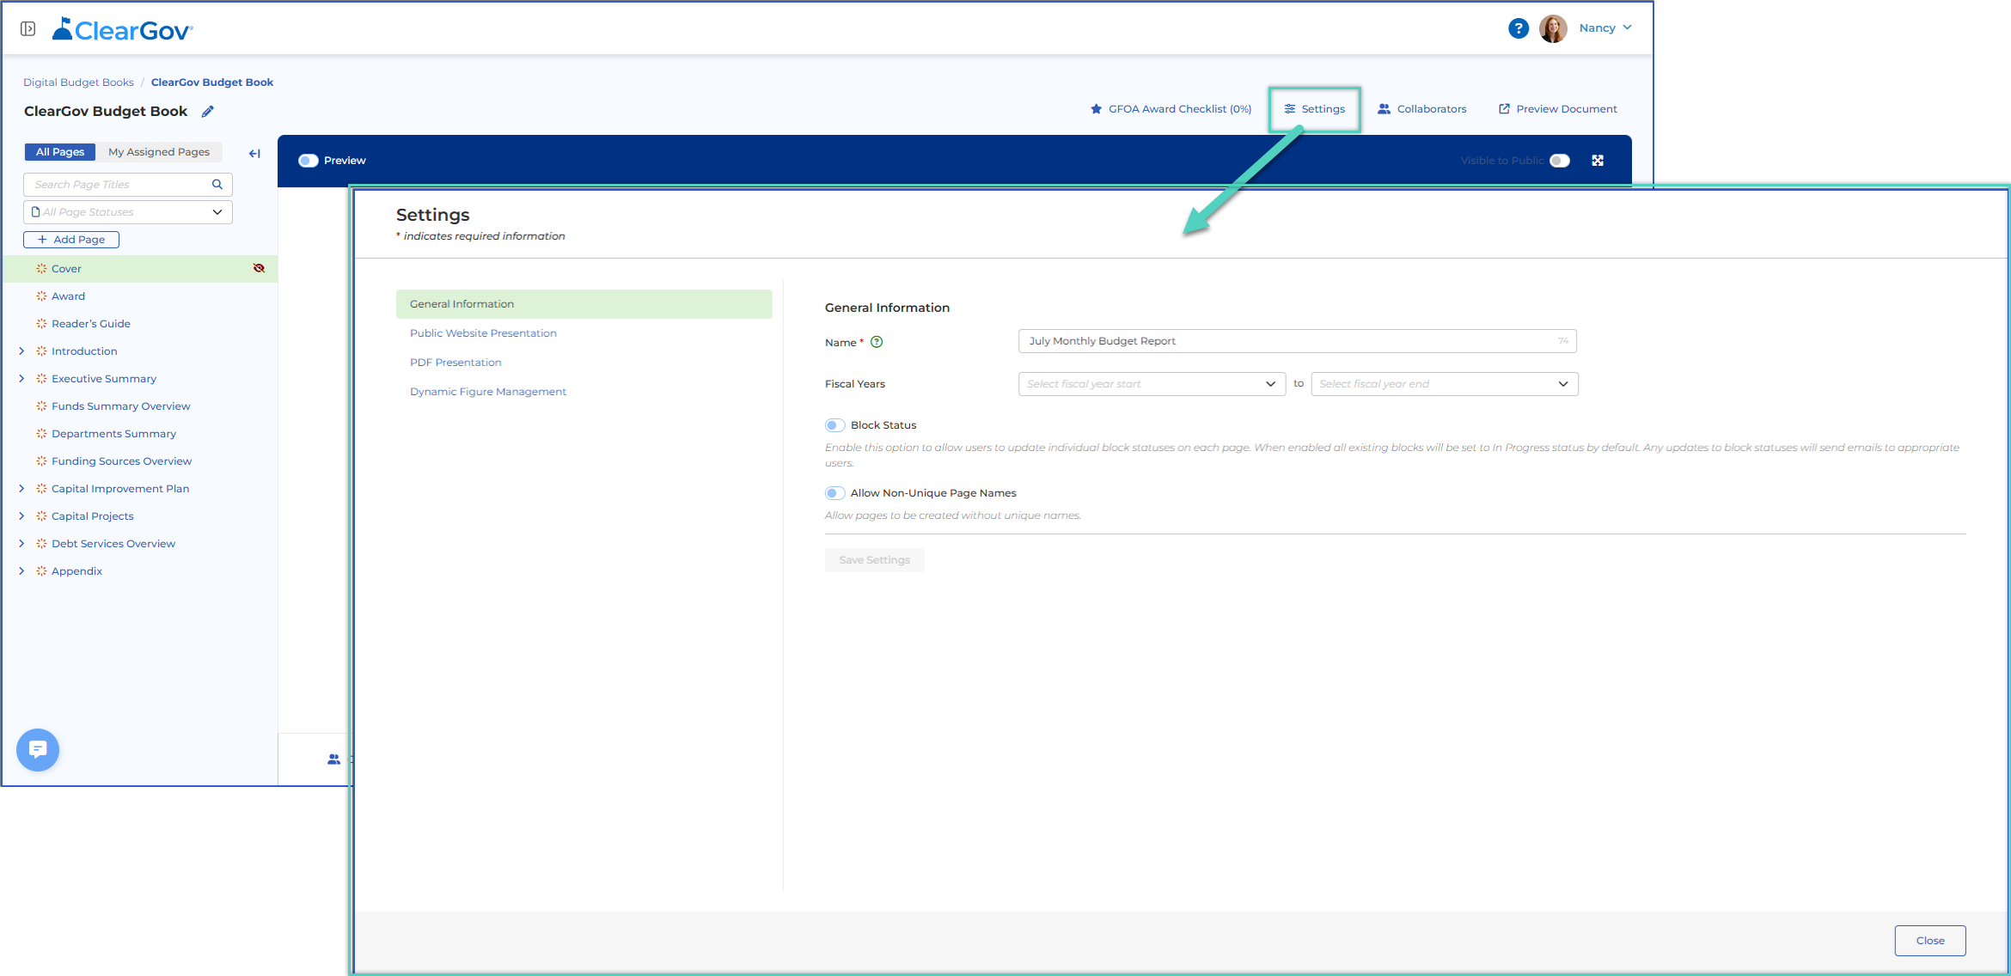
Task: Select General Information settings section
Action: tap(584, 304)
